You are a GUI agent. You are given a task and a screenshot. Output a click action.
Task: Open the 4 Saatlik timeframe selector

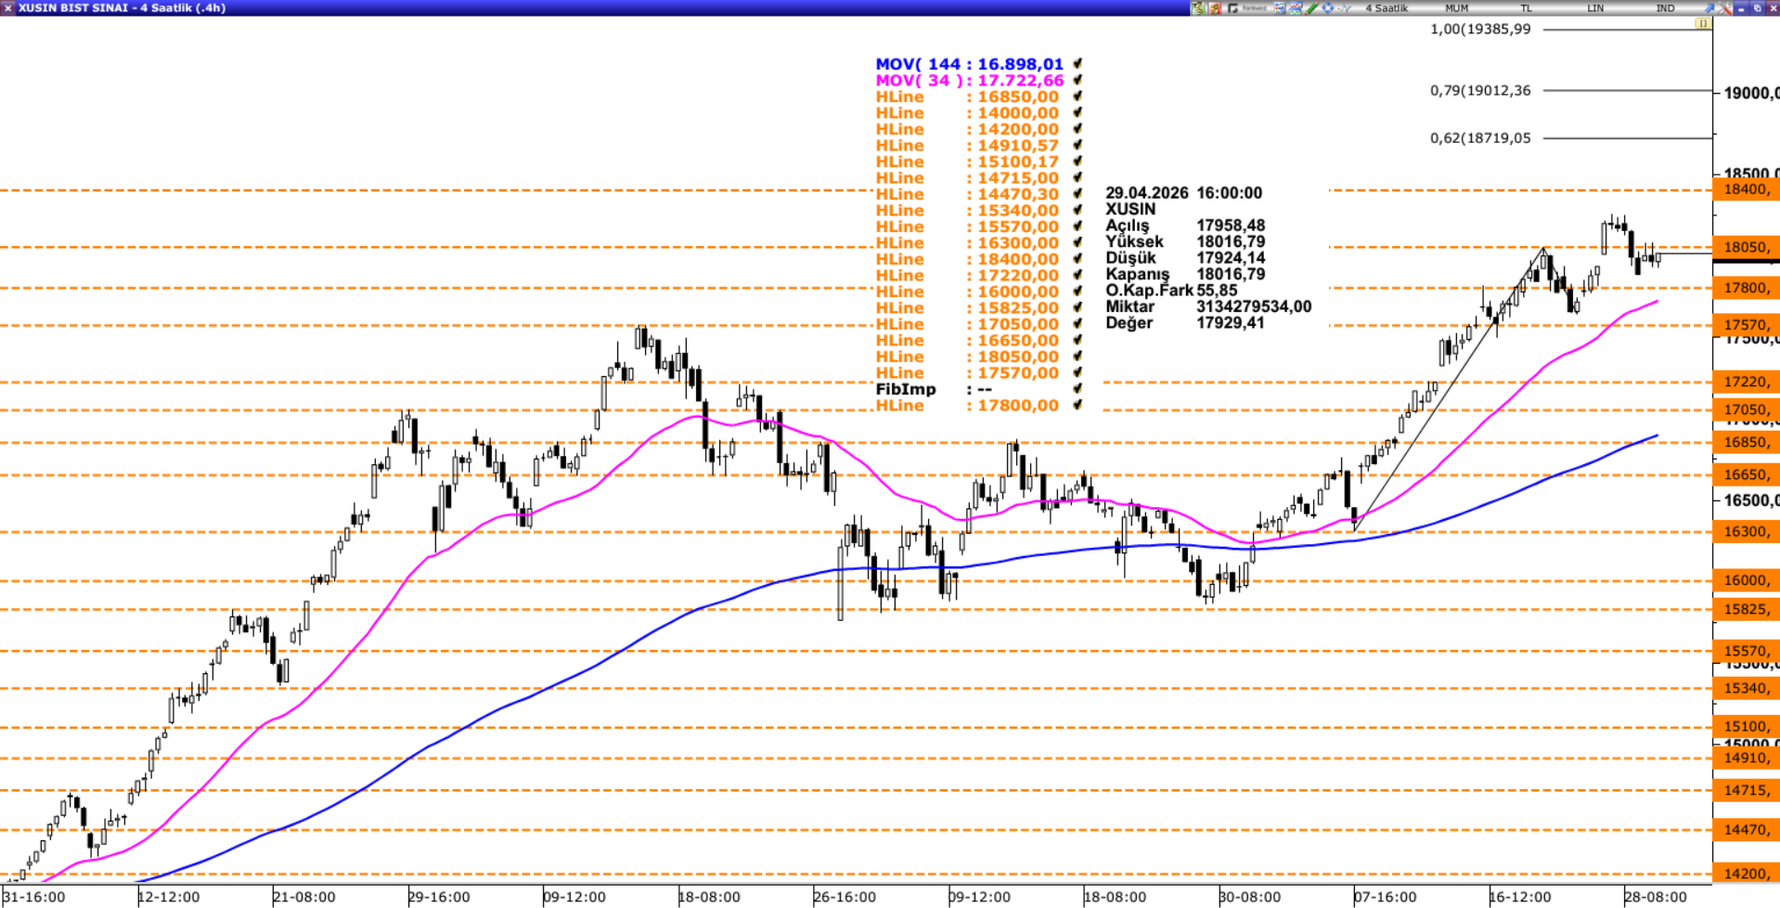tap(1387, 8)
